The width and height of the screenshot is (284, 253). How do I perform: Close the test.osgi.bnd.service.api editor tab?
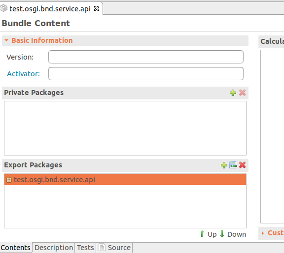(97, 8)
